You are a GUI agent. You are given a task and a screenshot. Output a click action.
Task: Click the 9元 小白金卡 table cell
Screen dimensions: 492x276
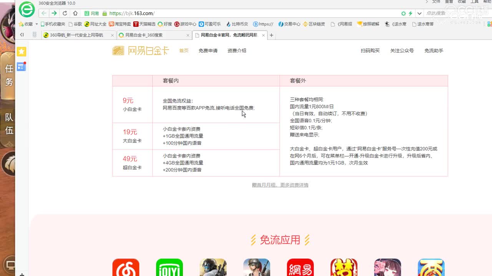click(x=132, y=104)
